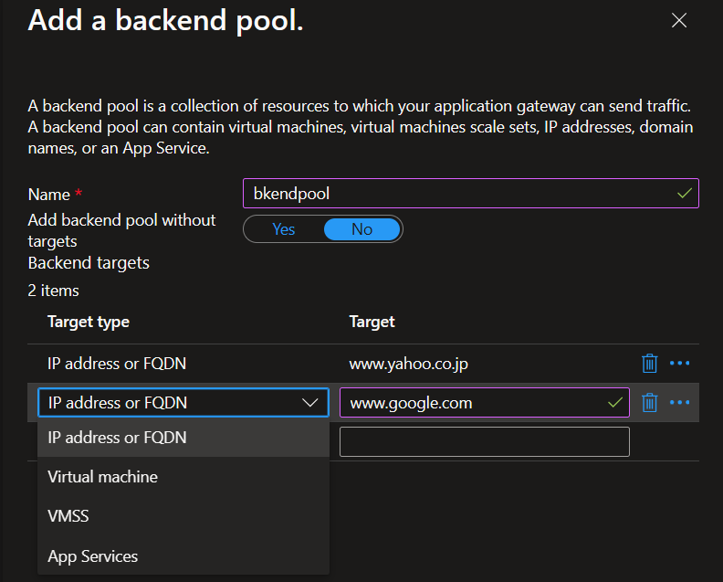Viewport: 723px width, 582px height.
Task: Delete the www.yahoo.co.jp backend target
Action: (650, 364)
